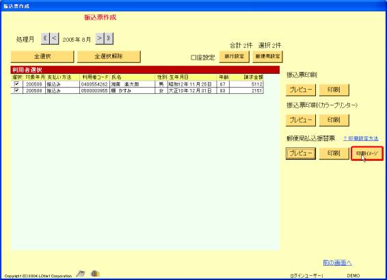Open 銀行設定 bank settings
The width and height of the screenshot is (387, 280).
point(235,57)
